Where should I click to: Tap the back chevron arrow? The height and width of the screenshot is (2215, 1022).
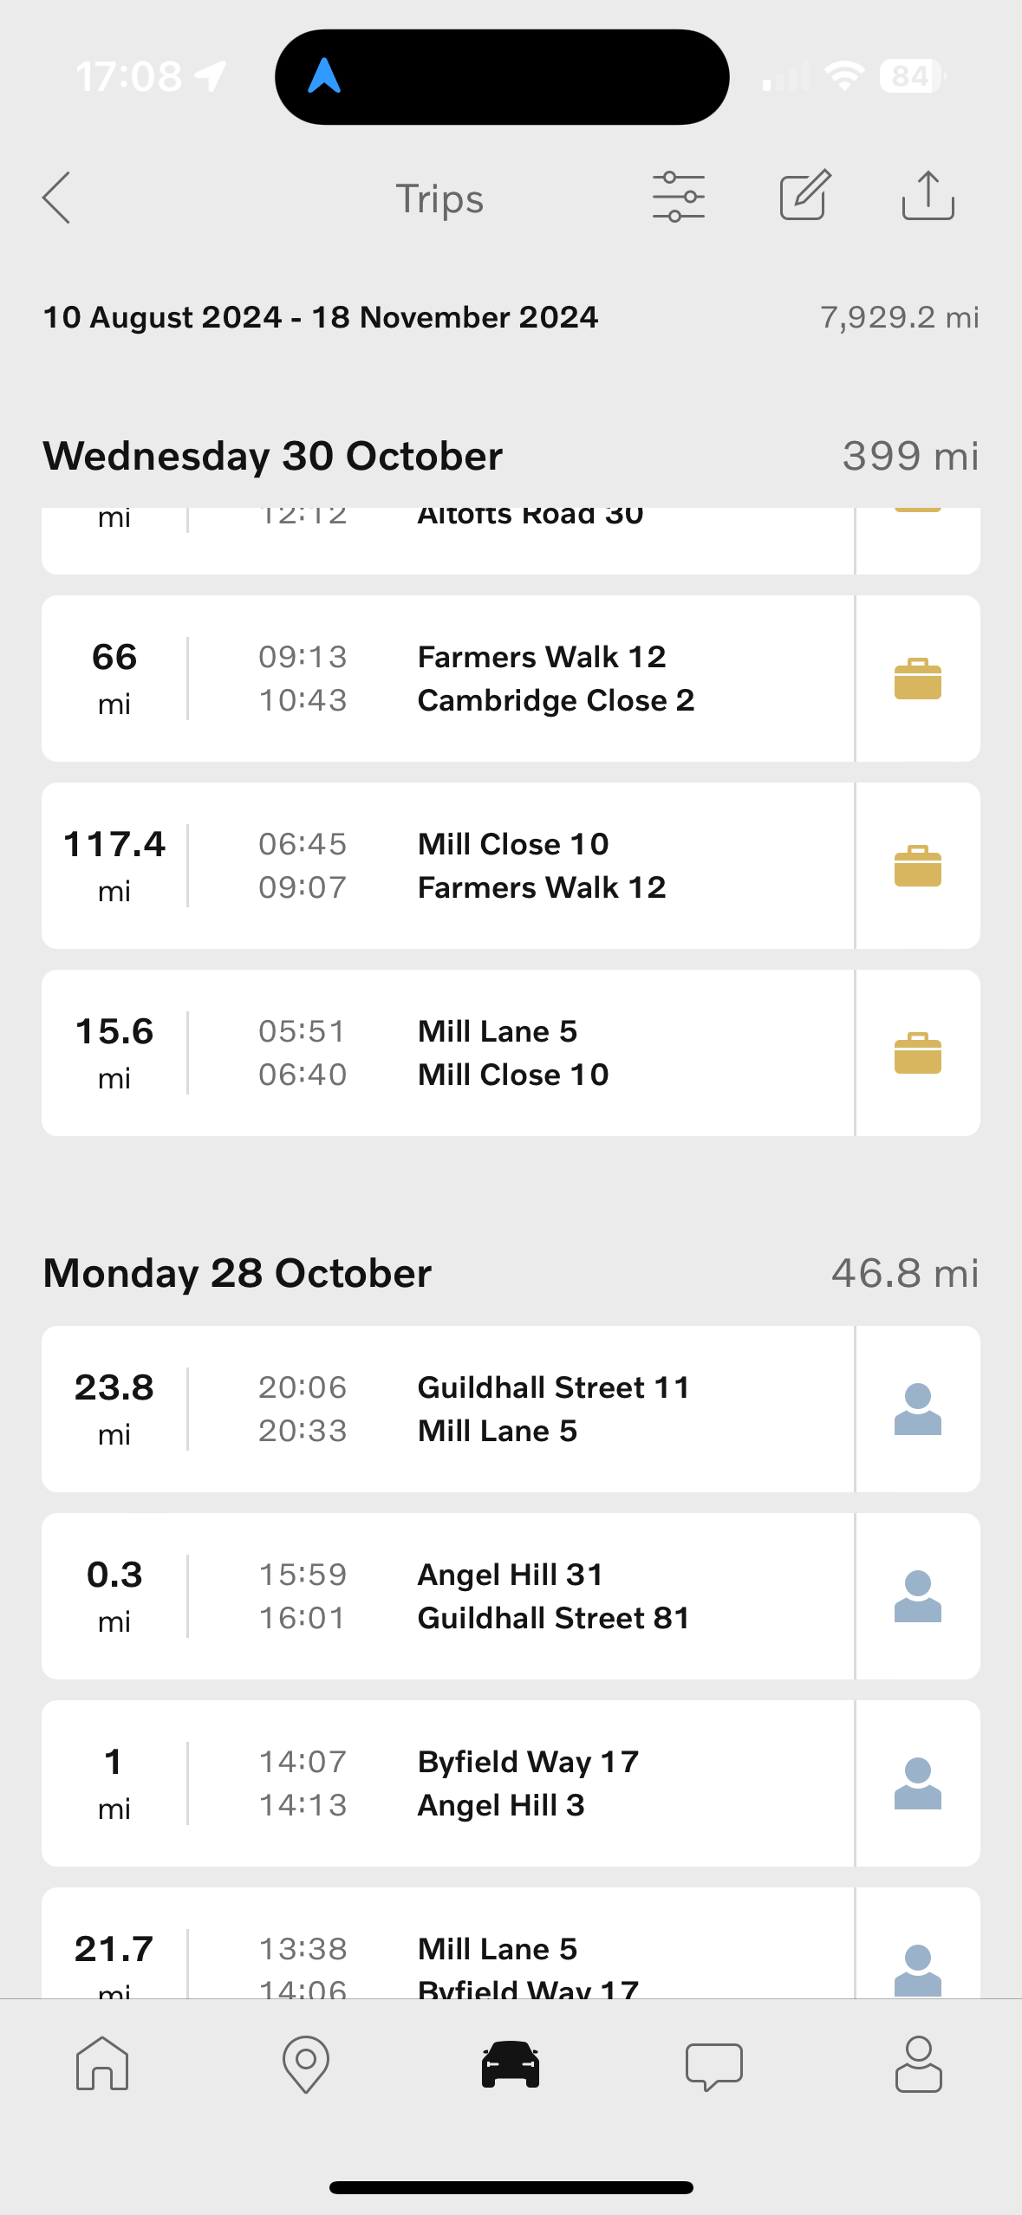pos(57,198)
